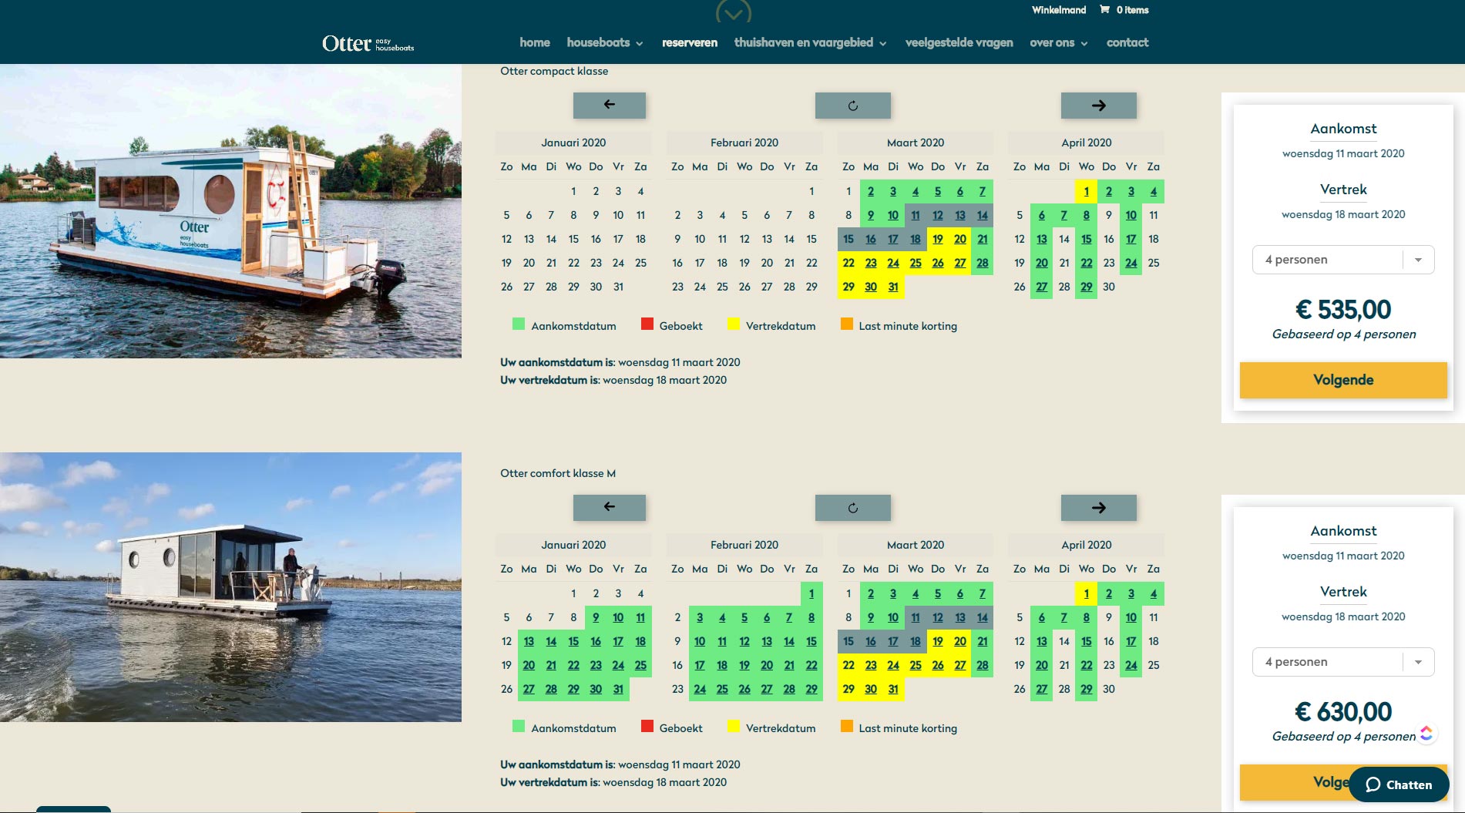
Task: Go to previous months in Otter comfort klasse M calendar
Action: [609, 508]
